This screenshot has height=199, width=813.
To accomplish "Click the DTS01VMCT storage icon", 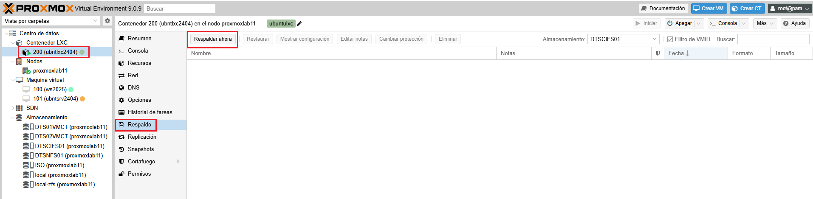I will point(28,127).
